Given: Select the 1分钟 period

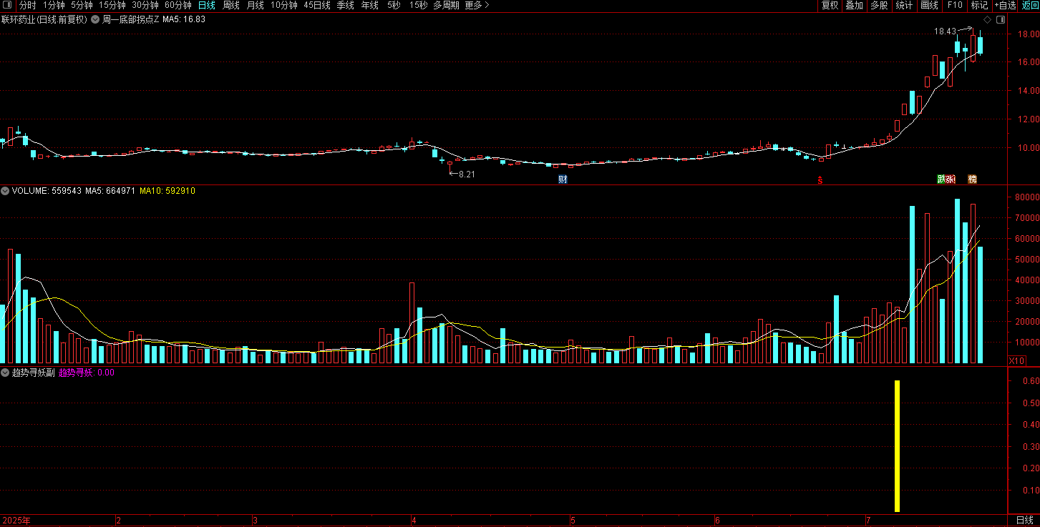Looking at the screenshot, I should coord(54,5).
